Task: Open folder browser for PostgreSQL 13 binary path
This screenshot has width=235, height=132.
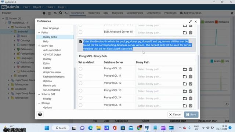Action: pyautogui.click(x=185, y=91)
